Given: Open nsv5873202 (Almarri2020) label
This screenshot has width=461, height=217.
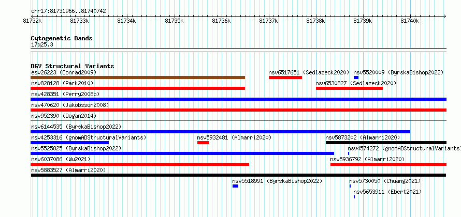Looking at the screenshot, I should [363, 137].
